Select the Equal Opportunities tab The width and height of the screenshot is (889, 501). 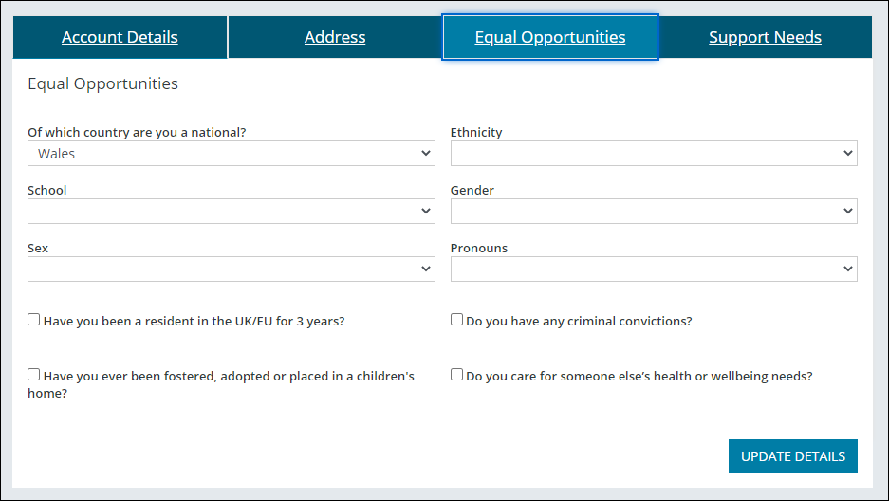(550, 38)
